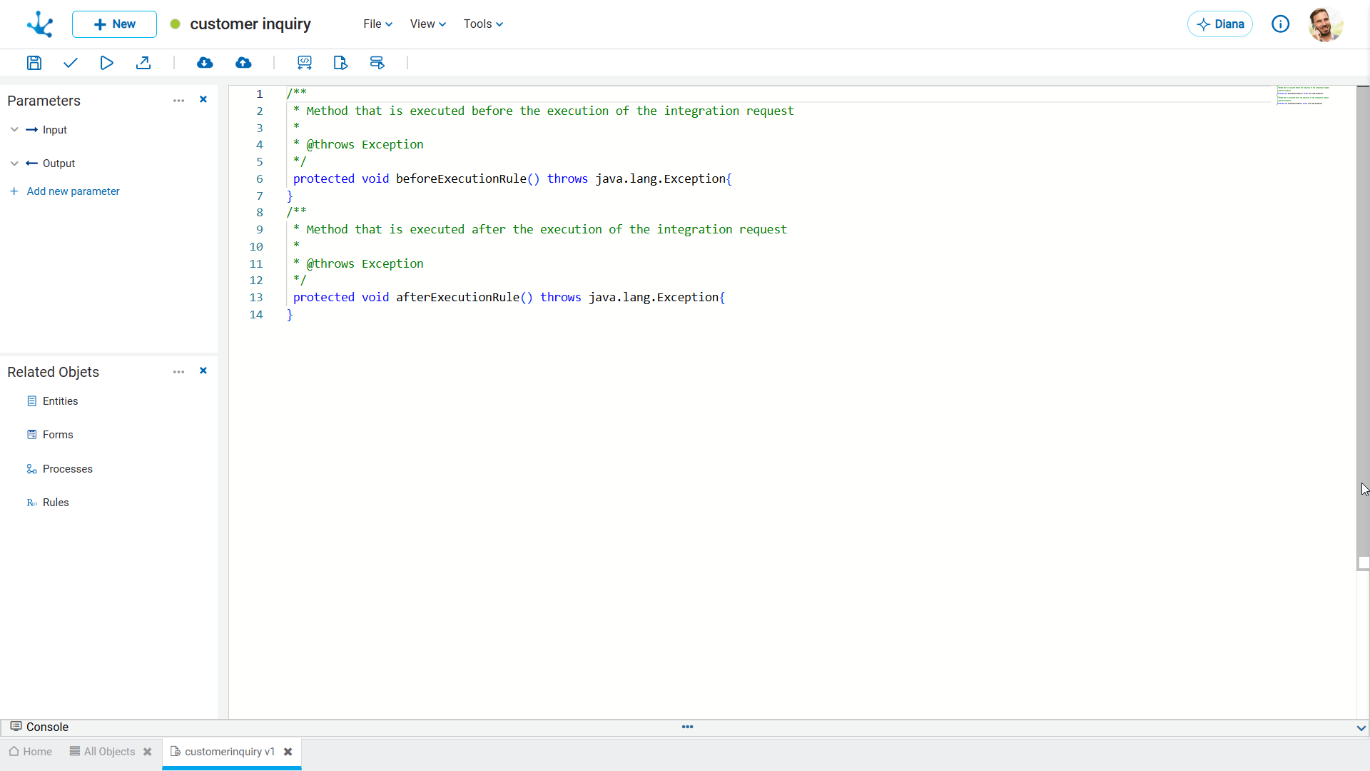Close the Parameters panel

pyautogui.click(x=203, y=100)
